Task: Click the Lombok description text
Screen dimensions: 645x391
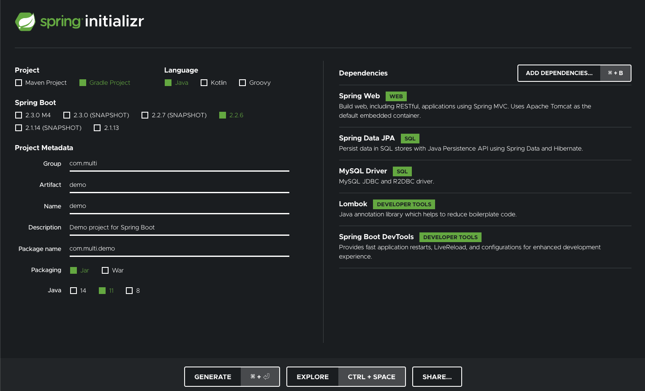Action: (x=428, y=214)
